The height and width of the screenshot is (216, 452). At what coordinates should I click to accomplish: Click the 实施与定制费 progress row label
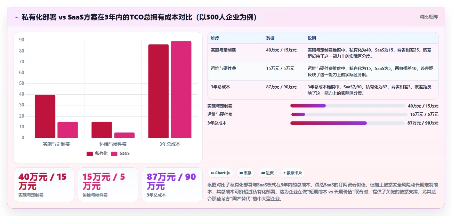tap(220, 106)
